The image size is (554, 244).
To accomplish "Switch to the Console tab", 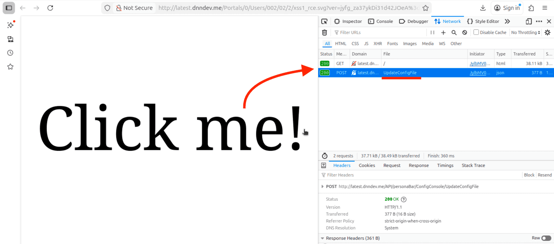I will click(x=381, y=21).
